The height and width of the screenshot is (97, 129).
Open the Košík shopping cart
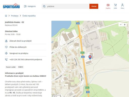point(115,6)
